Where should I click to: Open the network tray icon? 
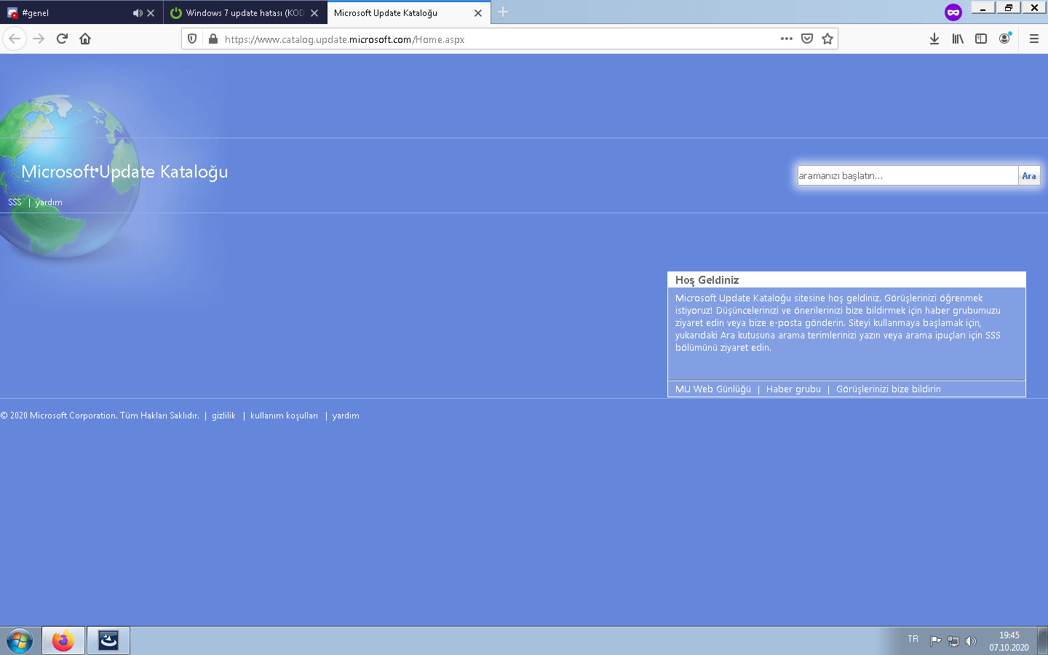pyautogui.click(x=953, y=641)
